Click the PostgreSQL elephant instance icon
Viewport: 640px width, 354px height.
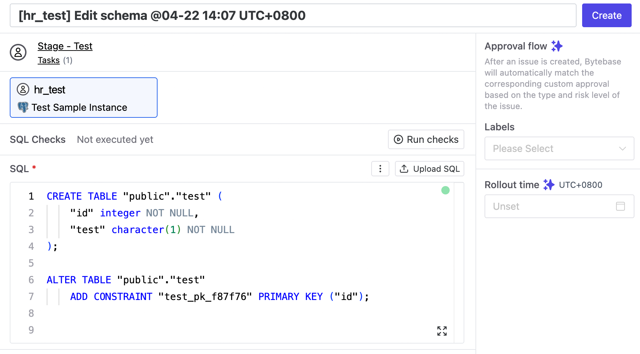23,107
